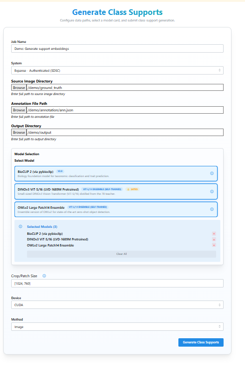Click info icon beside Selected Models heading
245x369 pixels.
coord(20,226)
